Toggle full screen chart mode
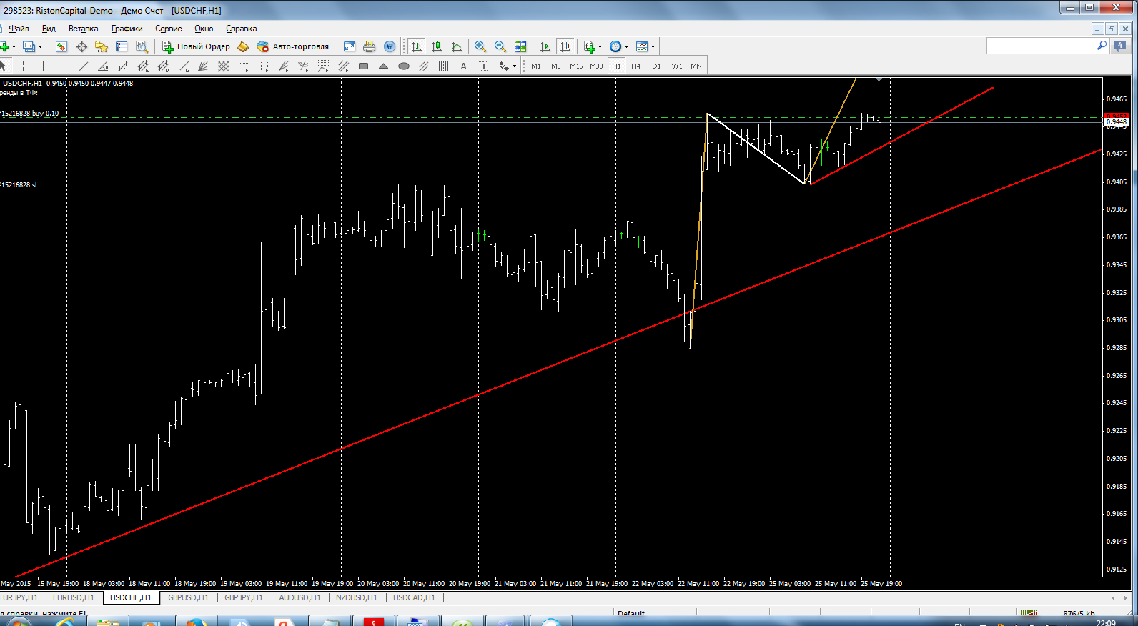The image size is (1138, 626). (350, 46)
